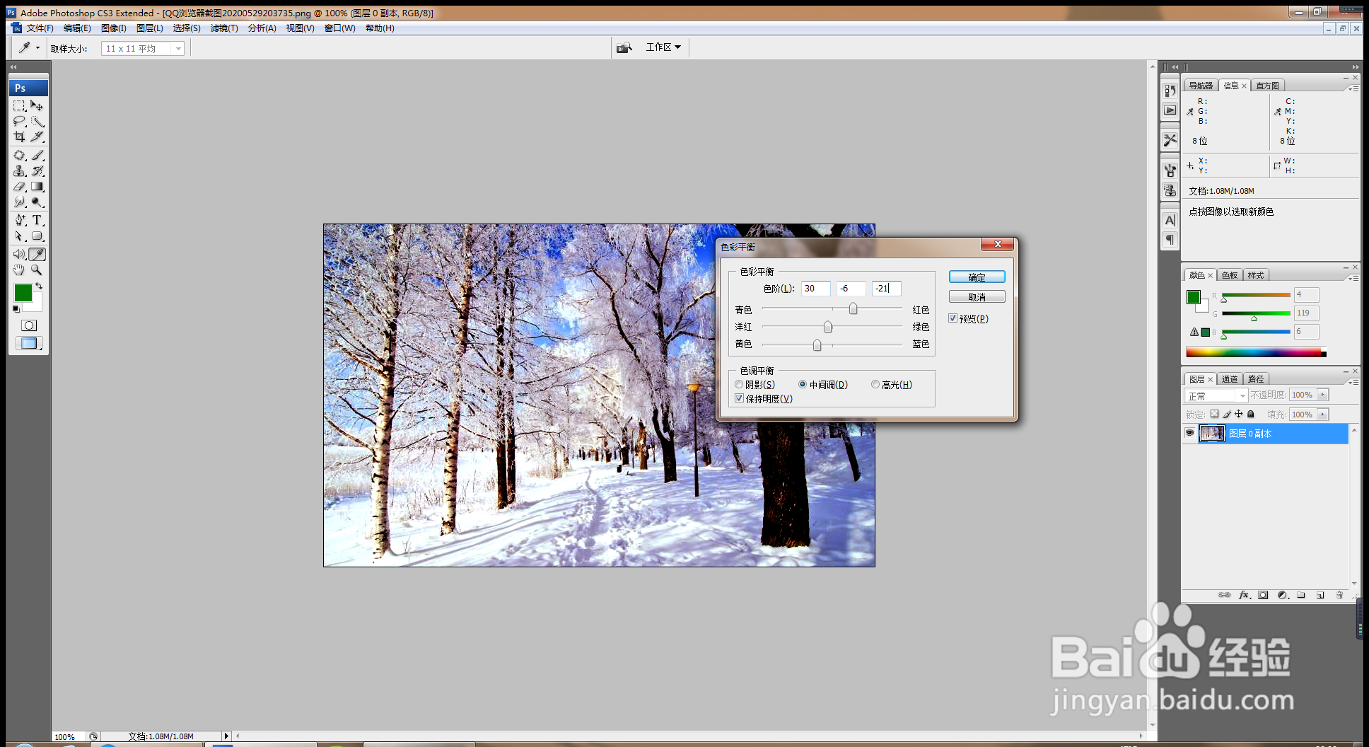This screenshot has width=1369, height=747.
Task: Open the Tool Presets dock icon
Action: pyautogui.click(x=1170, y=140)
